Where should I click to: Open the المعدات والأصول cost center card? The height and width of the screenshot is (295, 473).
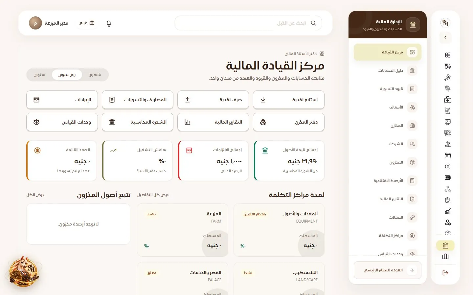[279, 230]
